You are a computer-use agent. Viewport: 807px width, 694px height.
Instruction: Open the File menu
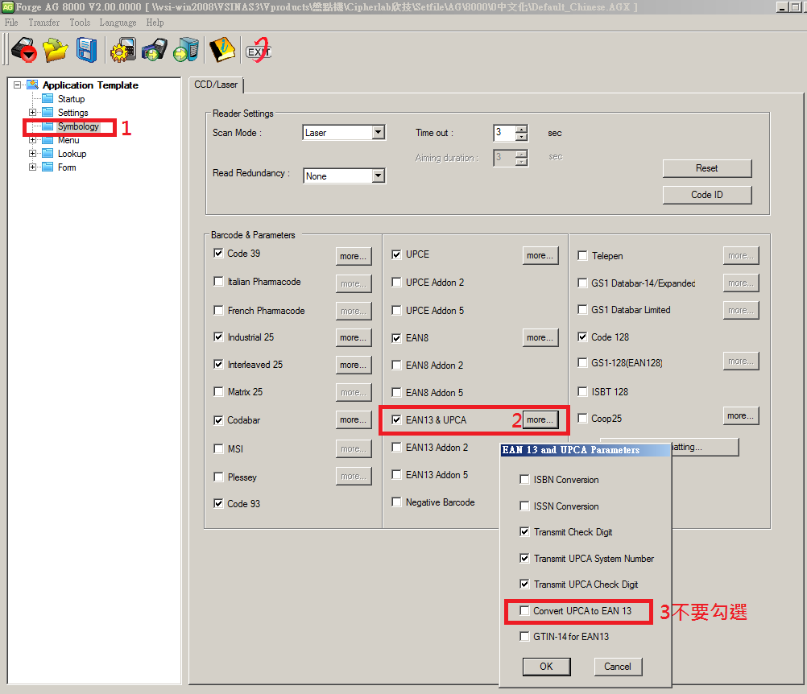11,23
